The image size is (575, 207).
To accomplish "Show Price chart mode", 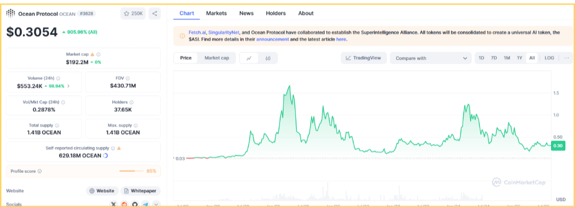I will pos(186,58).
